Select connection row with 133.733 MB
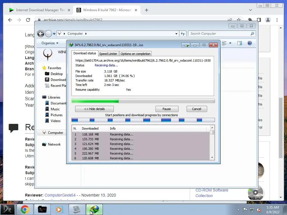This screenshot has width=287, height=215. coord(141,139)
